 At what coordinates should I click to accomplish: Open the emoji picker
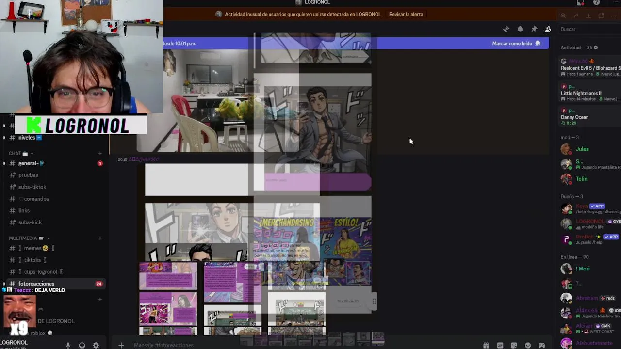click(x=528, y=345)
